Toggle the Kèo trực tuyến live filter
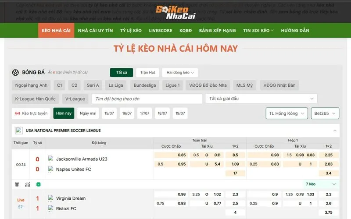This screenshot has width=351, height=219. pos(31,113)
